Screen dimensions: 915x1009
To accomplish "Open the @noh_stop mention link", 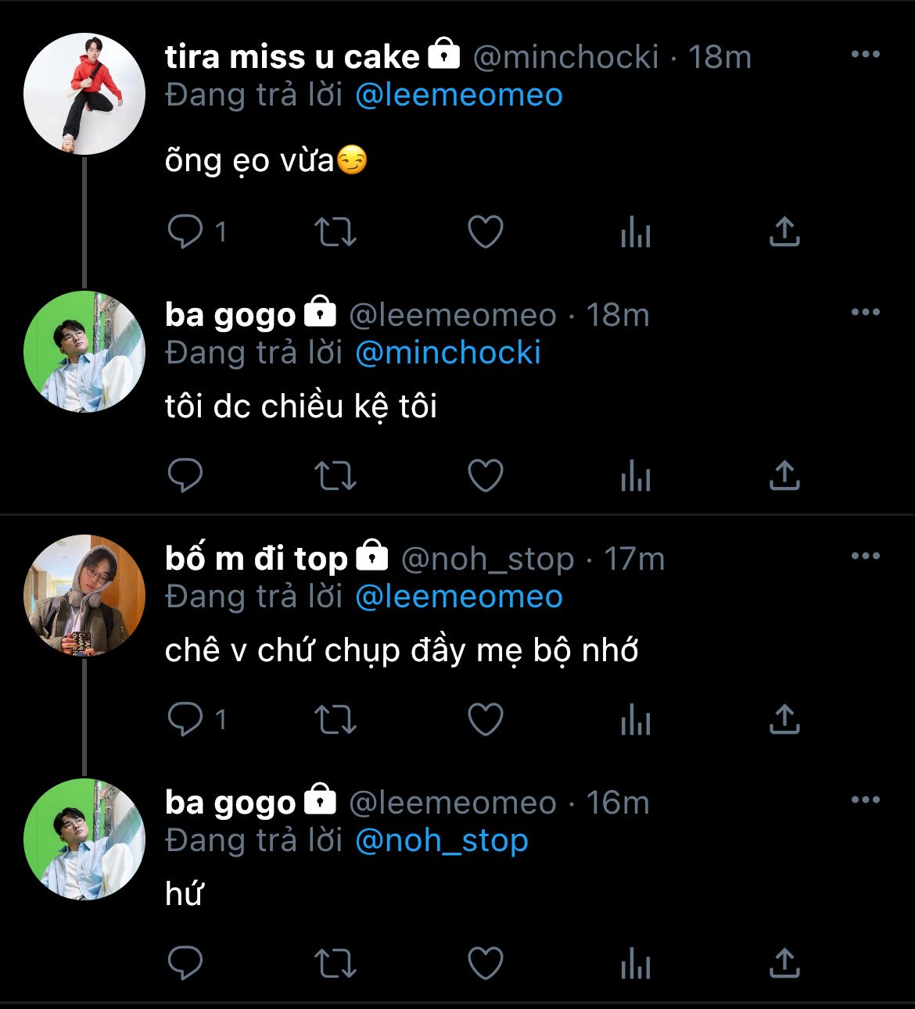I will [x=442, y=841].
